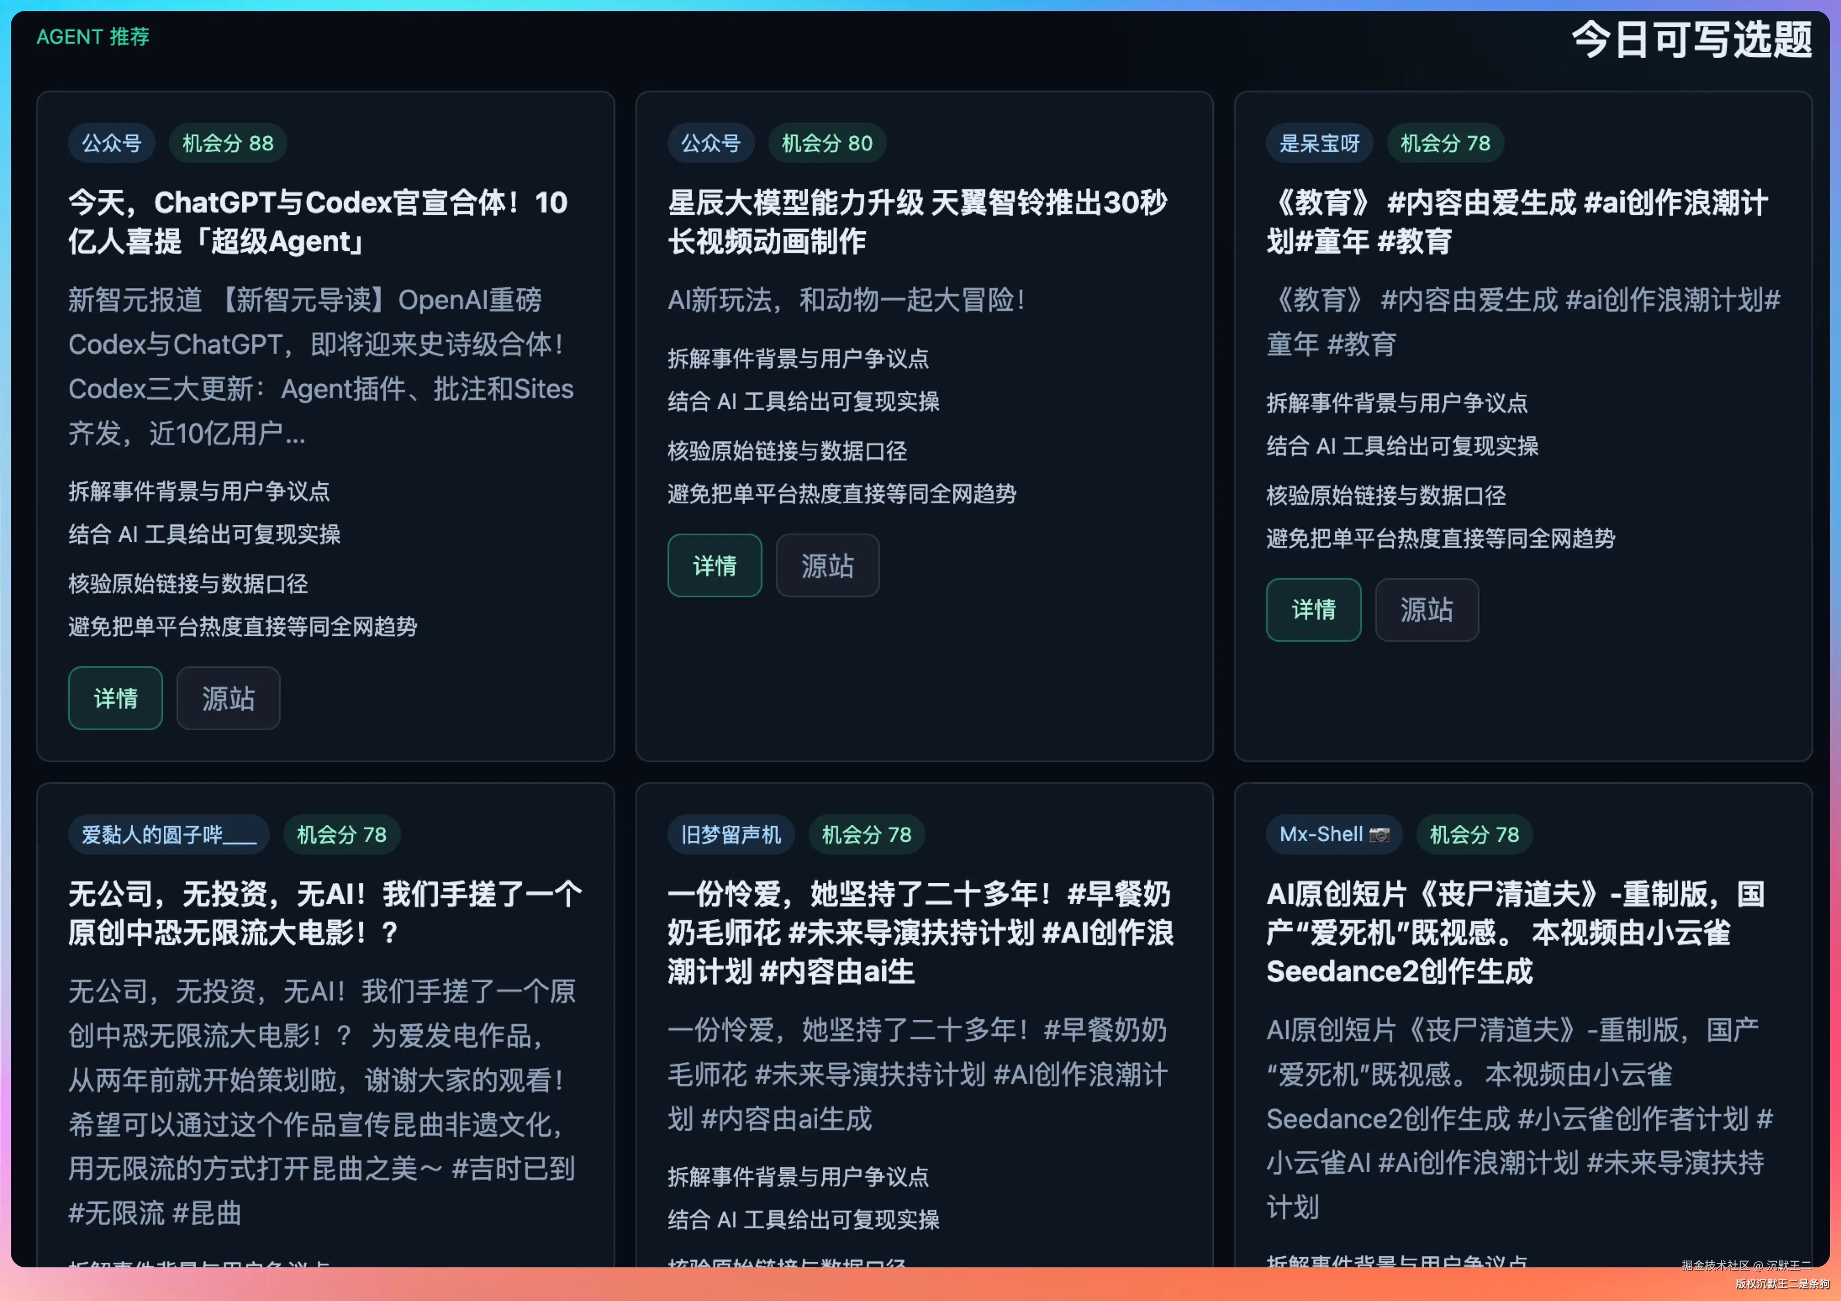Viewport: 1841px width, 1301px height.
Task: Click the camera emoji in Mx-Shell tag
Action: coord(1379,835)
